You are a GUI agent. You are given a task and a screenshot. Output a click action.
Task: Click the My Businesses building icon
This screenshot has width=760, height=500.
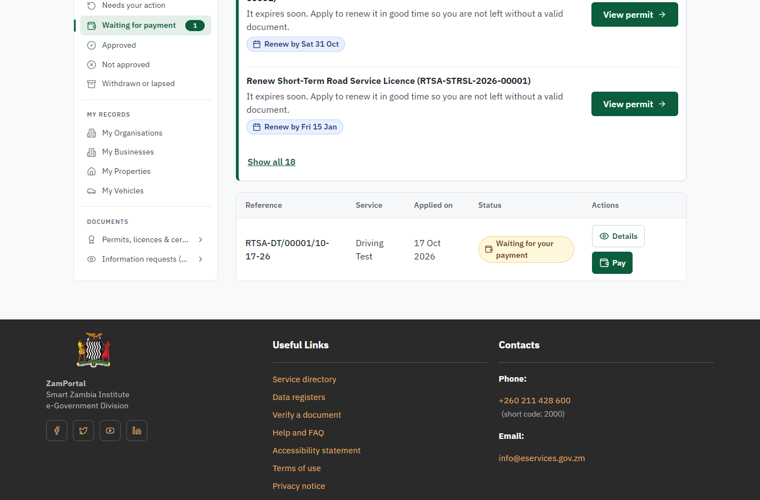coord(92,152)
